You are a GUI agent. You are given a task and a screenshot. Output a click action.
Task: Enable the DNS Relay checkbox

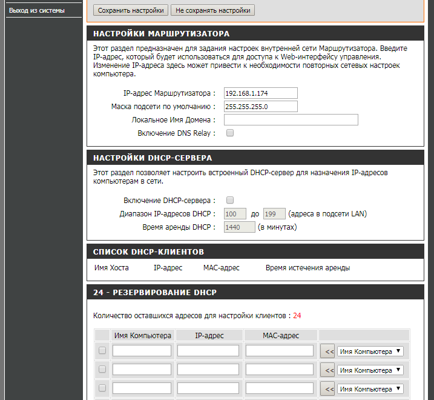click(230, 133)
